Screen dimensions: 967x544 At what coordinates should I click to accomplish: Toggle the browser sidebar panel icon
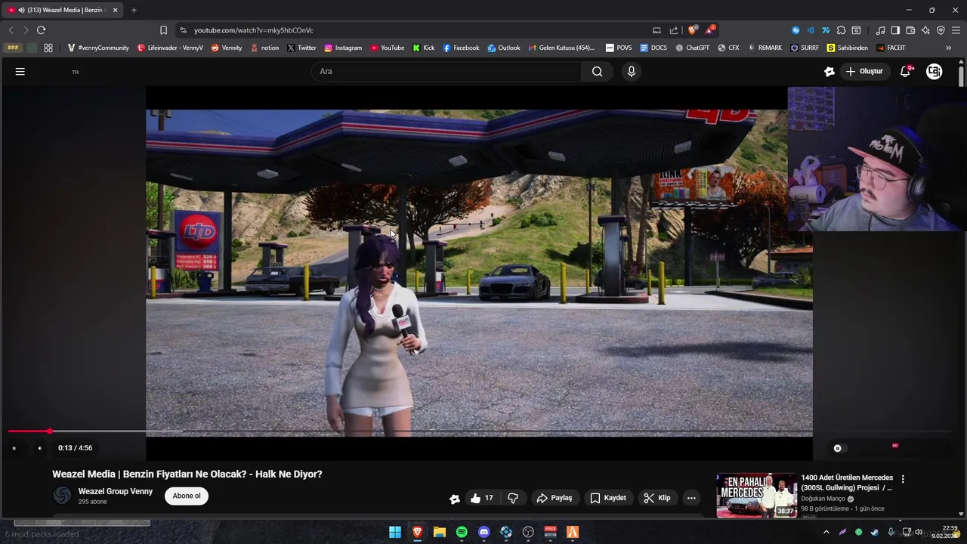[895, 30]
